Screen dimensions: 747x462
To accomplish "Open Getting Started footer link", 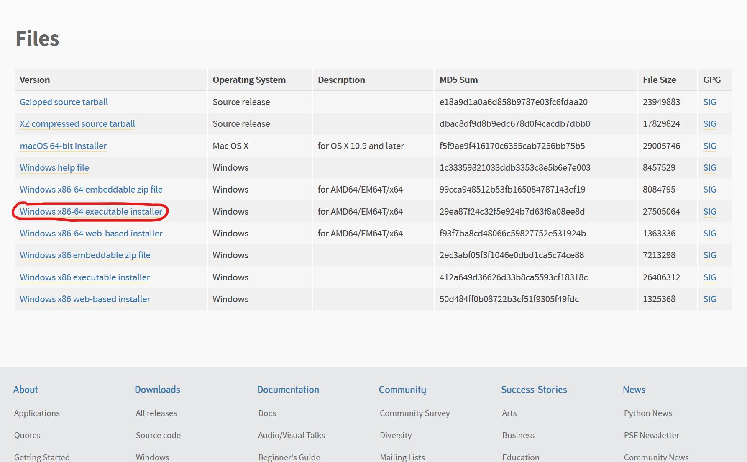I will [x=42, y=457].
